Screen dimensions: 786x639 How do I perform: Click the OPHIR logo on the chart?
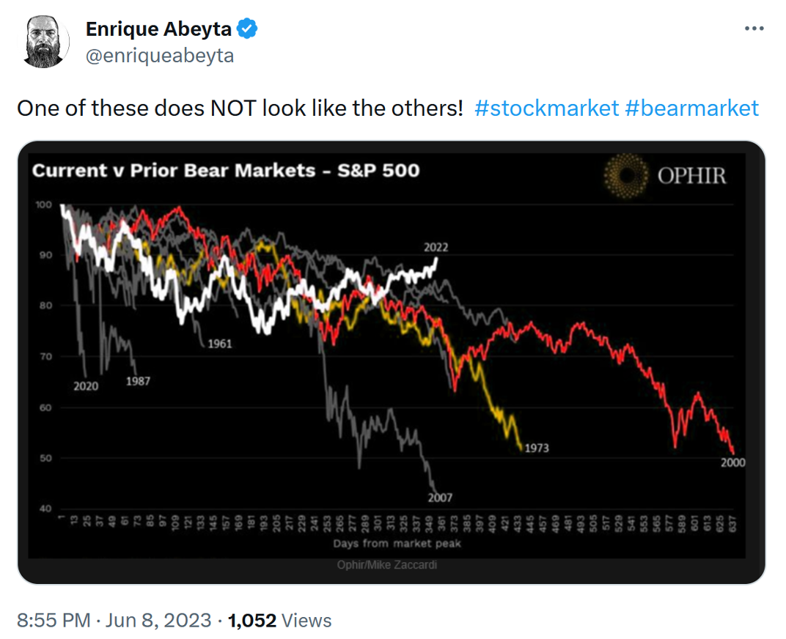pos(665,176)
